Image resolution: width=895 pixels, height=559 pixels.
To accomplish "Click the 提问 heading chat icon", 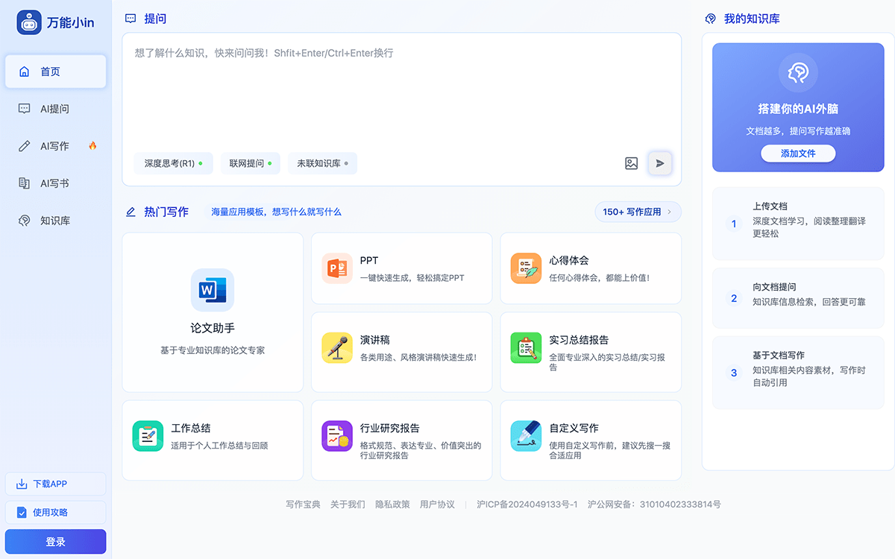I will click(x=131, y=19).
